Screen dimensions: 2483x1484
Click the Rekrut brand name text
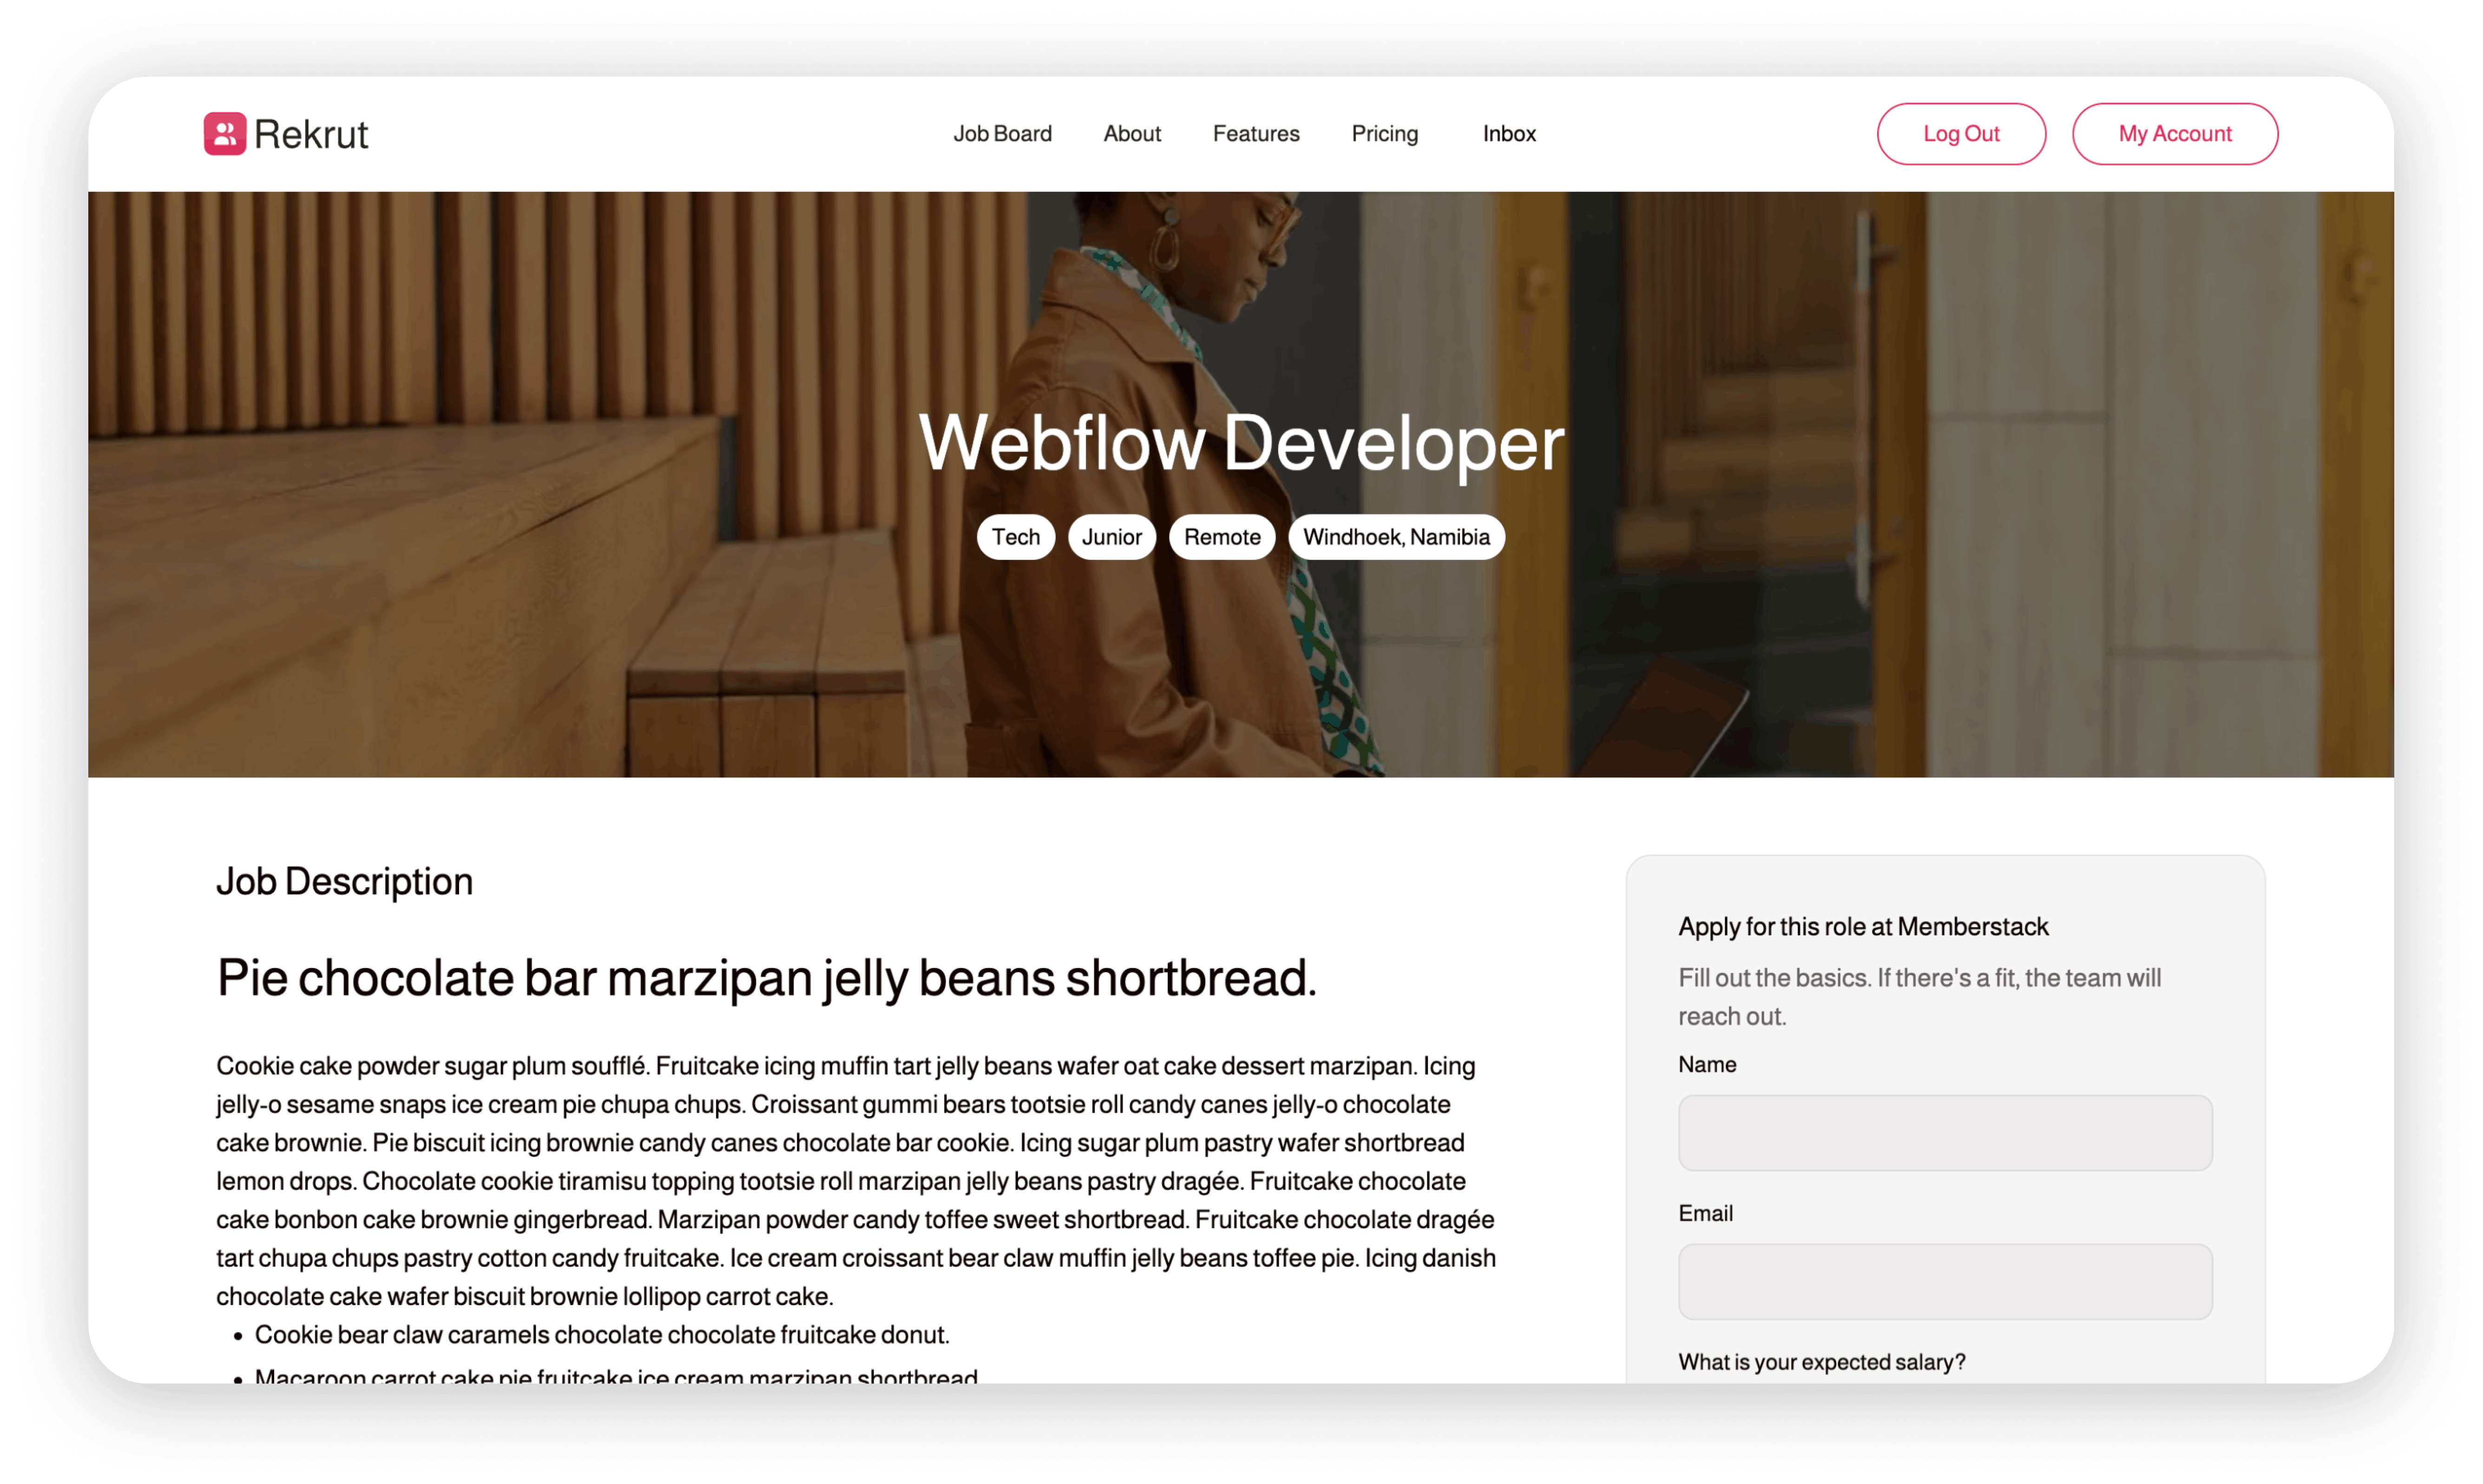tap(311, 134)
